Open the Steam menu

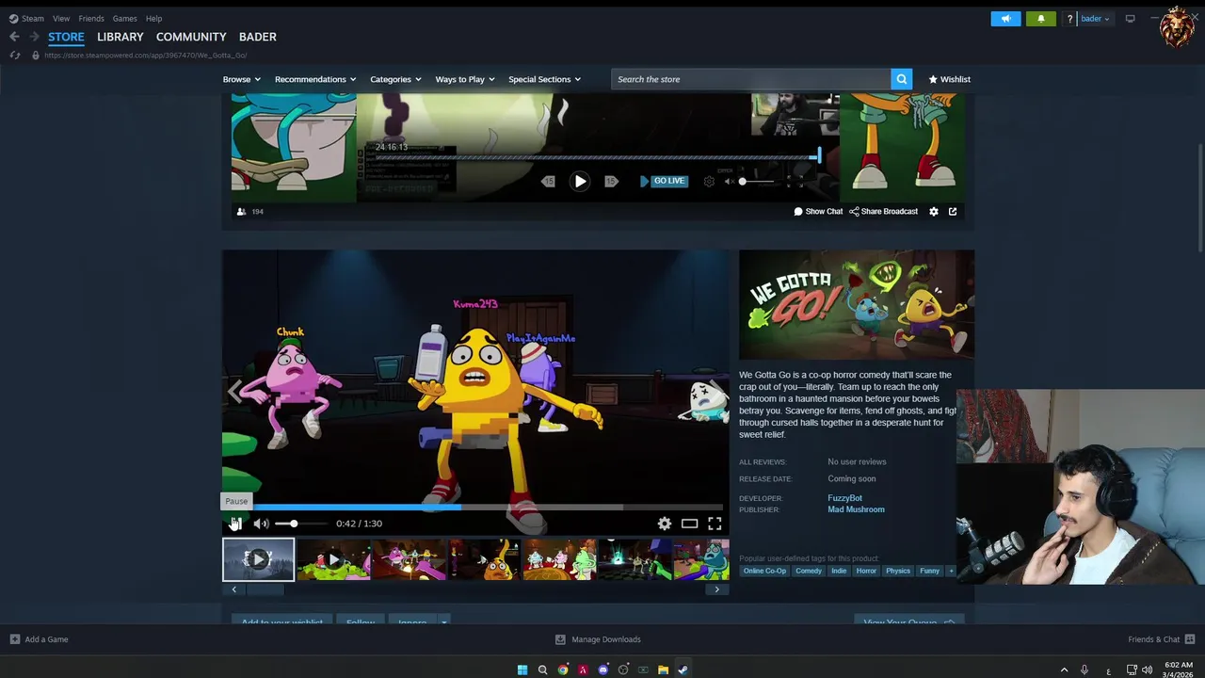[26, 18]
